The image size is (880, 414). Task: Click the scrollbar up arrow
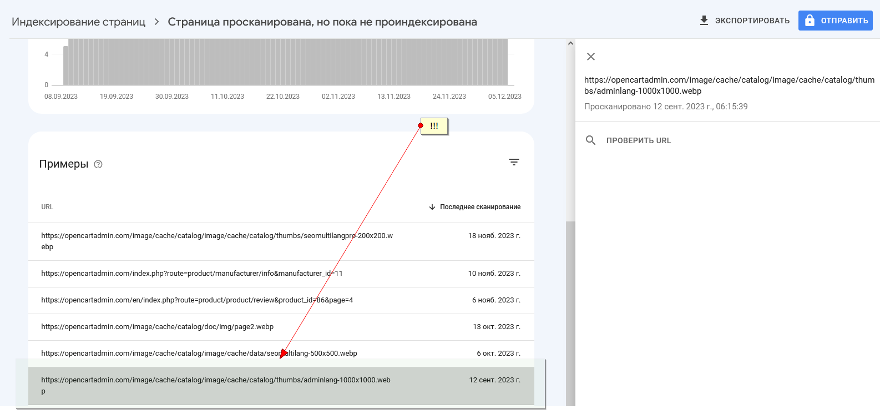[570, 43]
